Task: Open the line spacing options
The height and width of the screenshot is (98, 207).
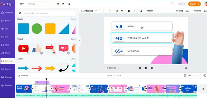Action: point(141,11)
